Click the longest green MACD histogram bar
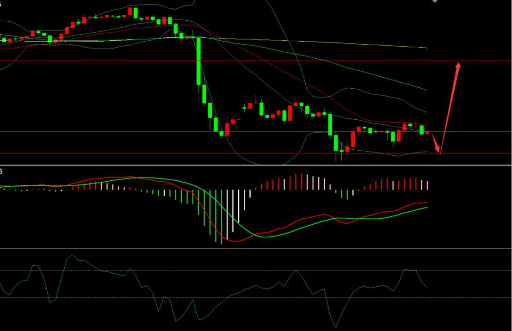The image size is (512, 331). pyautogui.click(x=222, y=217)
